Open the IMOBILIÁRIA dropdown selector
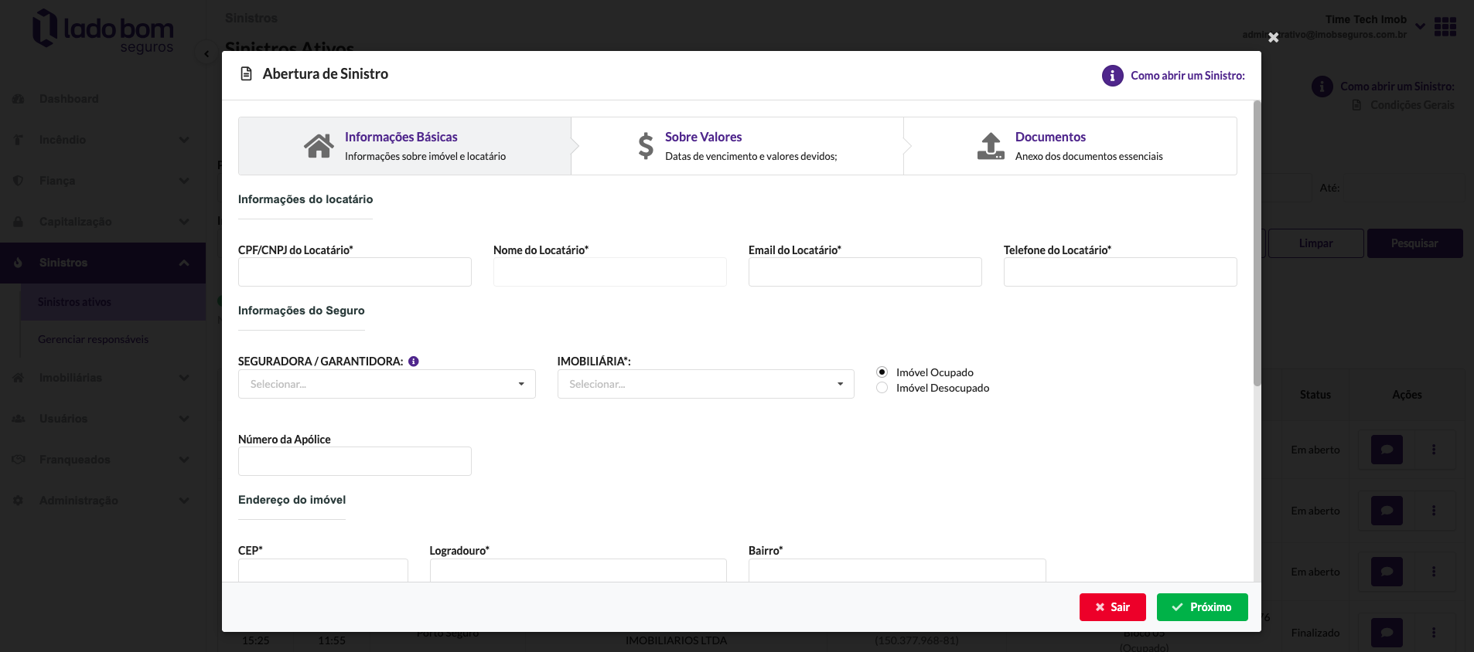Screen dimensions: 1474x652 [x=705, y=384]
